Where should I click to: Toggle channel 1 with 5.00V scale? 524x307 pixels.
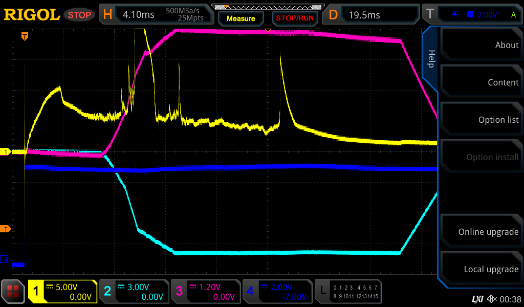pyautogui.click(x=62, y=292)
